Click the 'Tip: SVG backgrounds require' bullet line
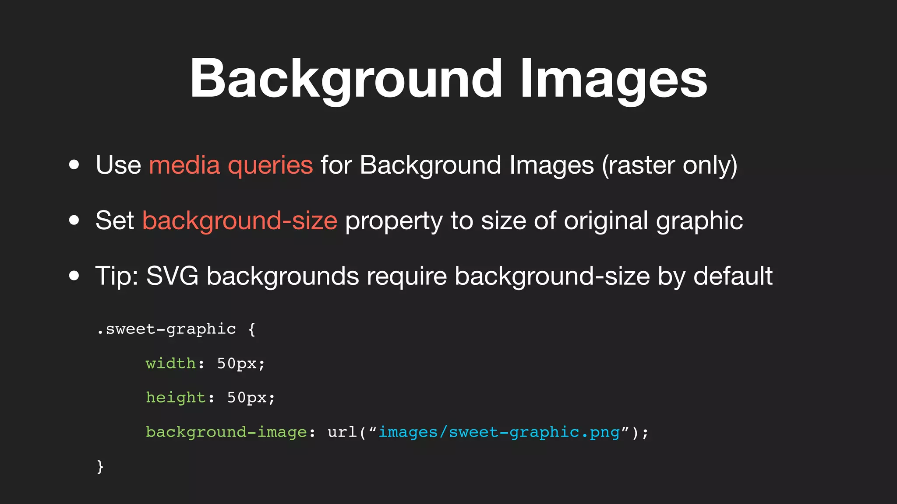 click(x=434, y=276)
